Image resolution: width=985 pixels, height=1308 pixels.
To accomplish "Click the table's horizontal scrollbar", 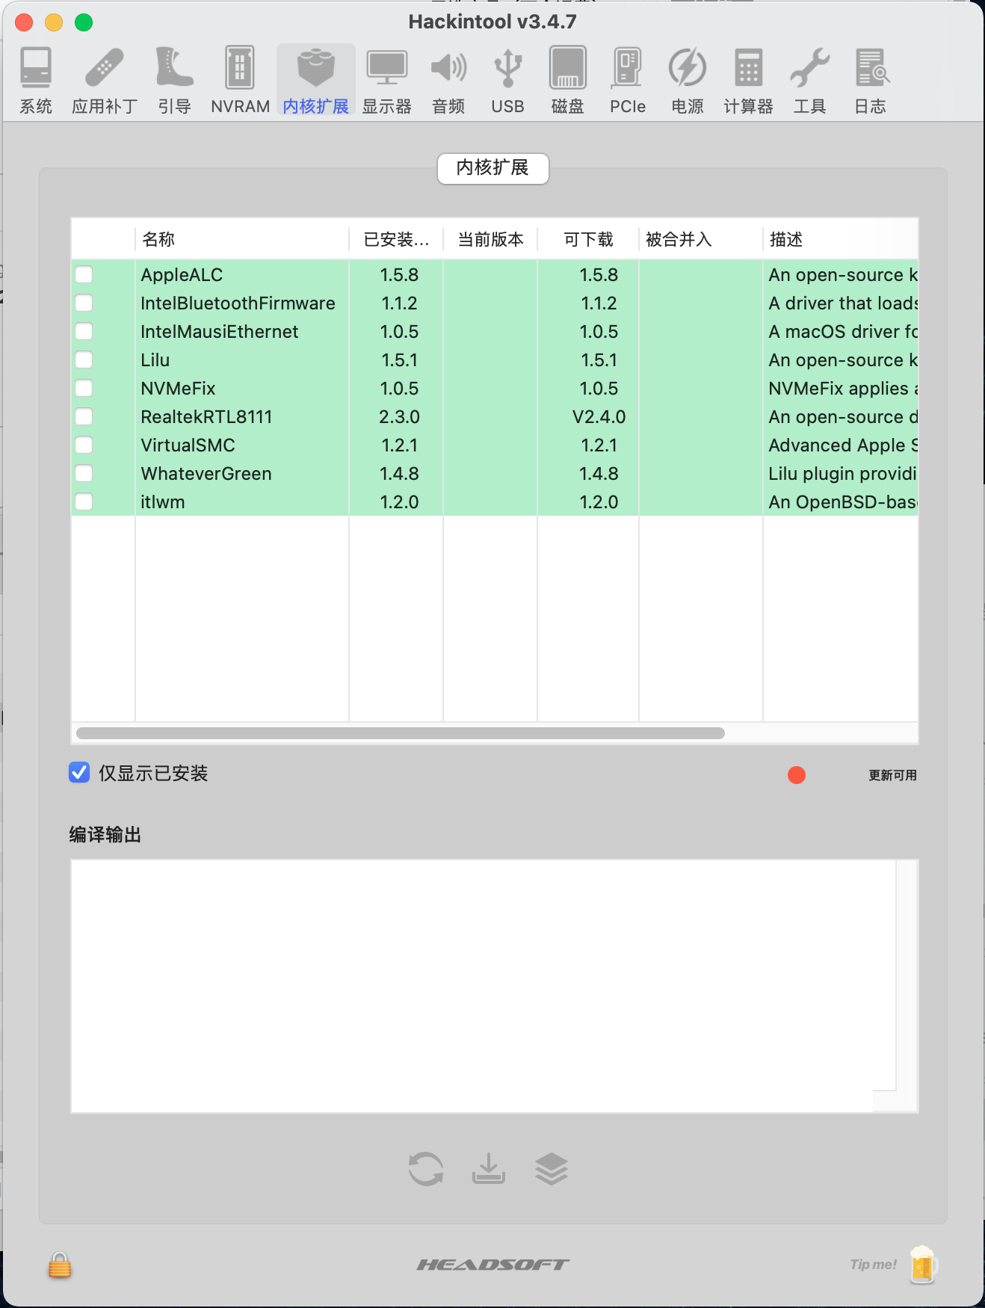I will tap(401, 733).
